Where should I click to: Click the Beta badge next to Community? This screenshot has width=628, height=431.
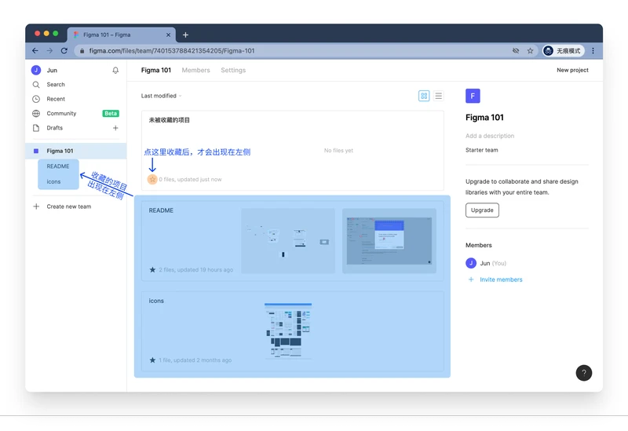(111, 113)
